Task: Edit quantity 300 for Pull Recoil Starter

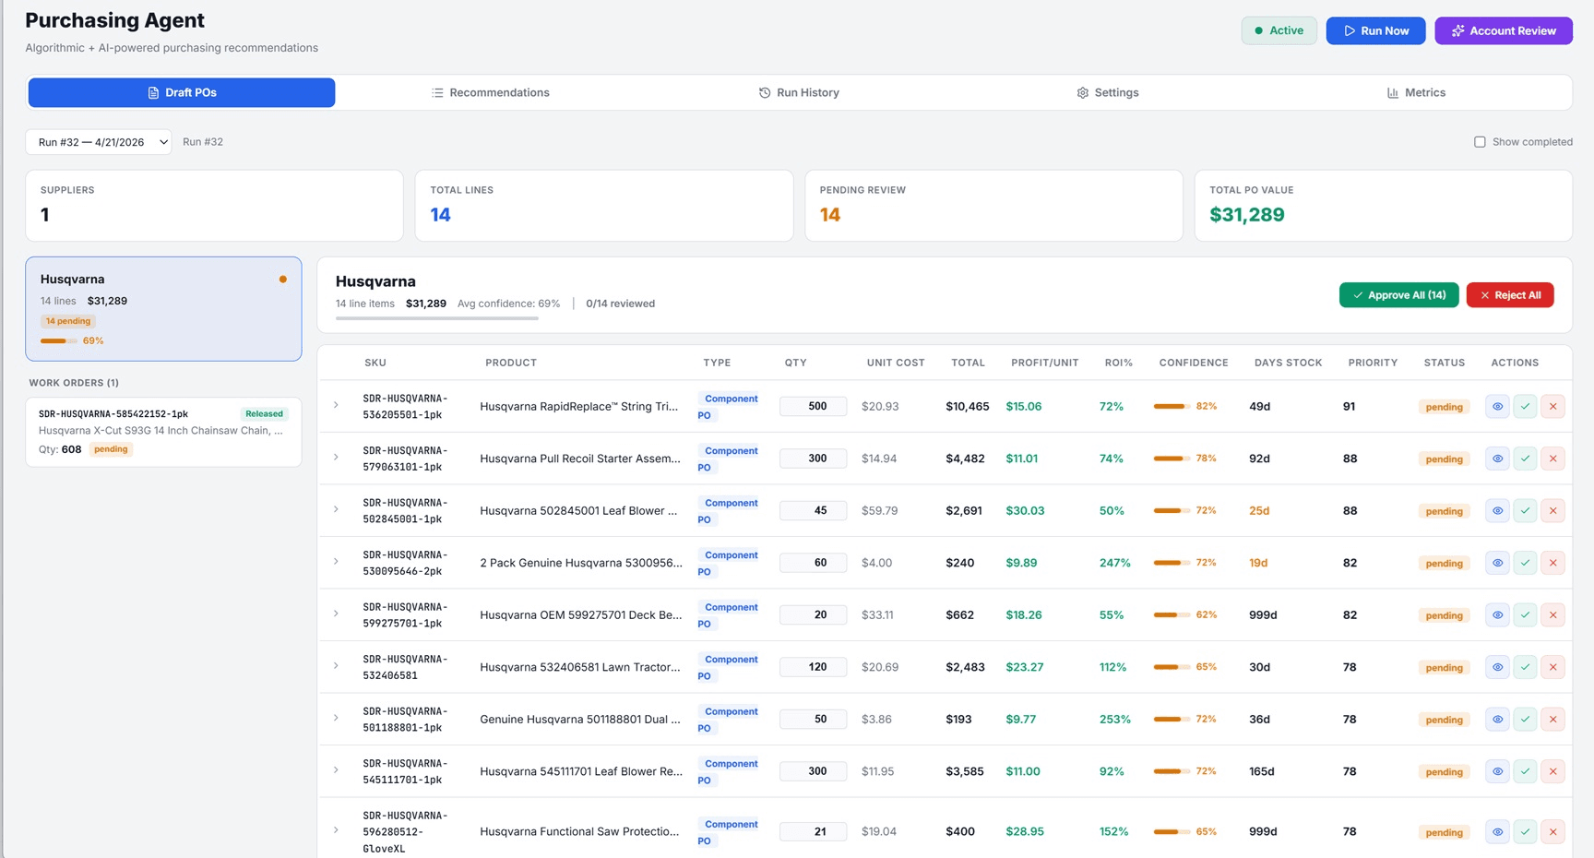Action: [x=813, y=459]
